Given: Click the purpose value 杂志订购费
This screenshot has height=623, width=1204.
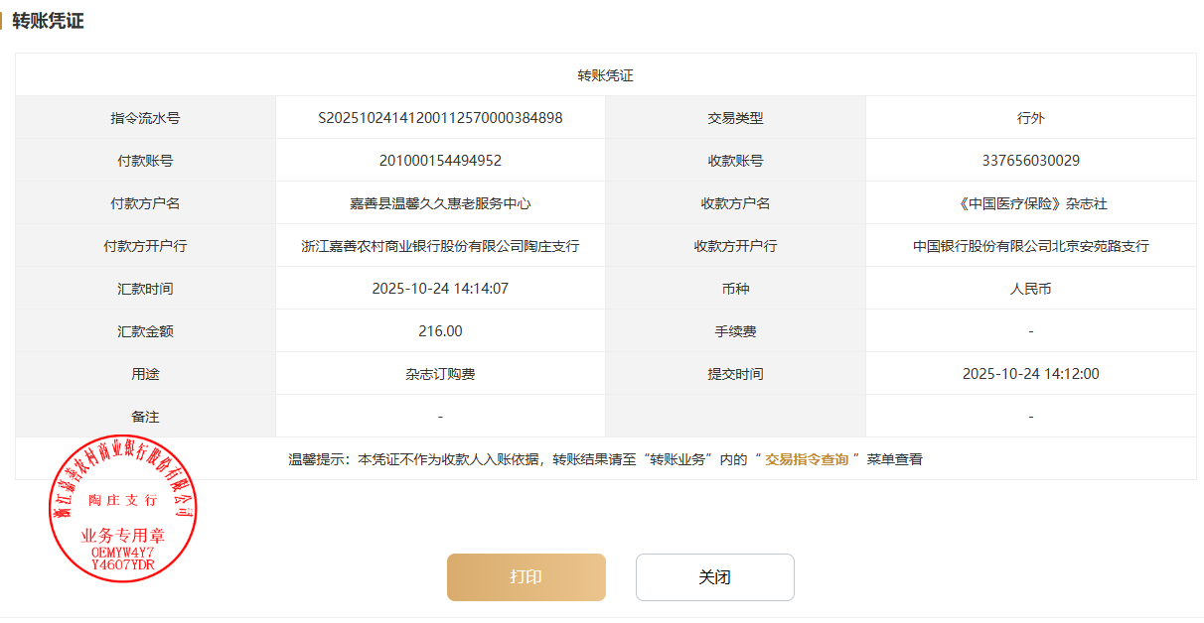Looking at the screenshot, I should [440, 374].
